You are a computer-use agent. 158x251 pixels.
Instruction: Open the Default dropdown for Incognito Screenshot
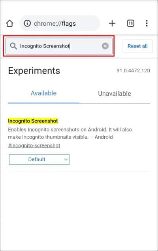point(39,159)
